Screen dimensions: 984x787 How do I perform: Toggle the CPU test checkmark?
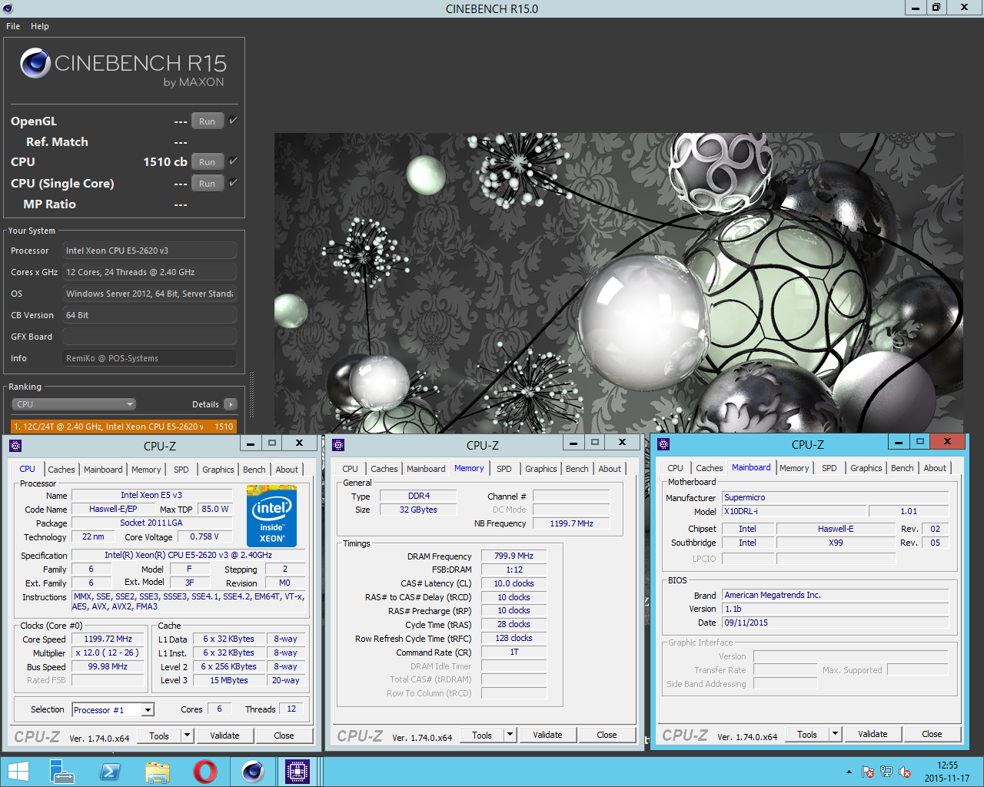tap(233, 161)
